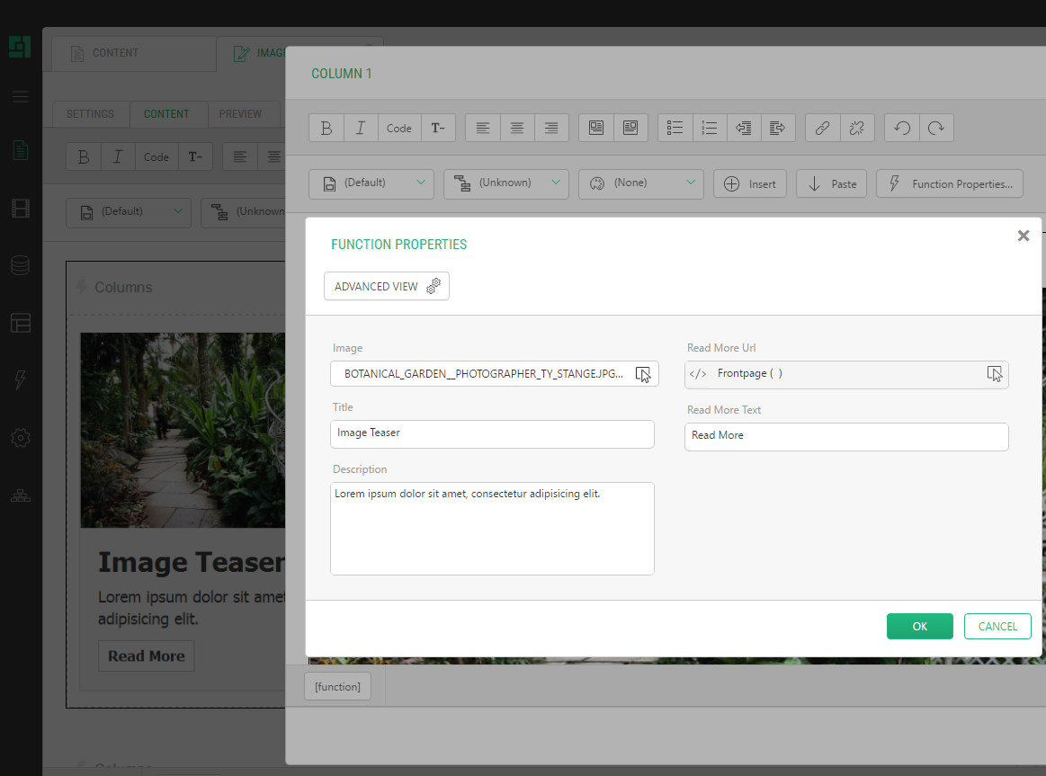Center align text in Column 1 toolbar
1046x776 pixels.
(x=517, y=128)
